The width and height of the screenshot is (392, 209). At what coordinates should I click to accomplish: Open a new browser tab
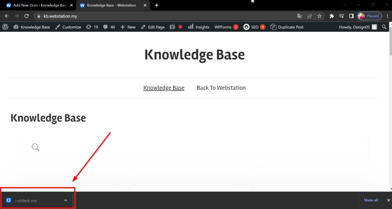157,5
